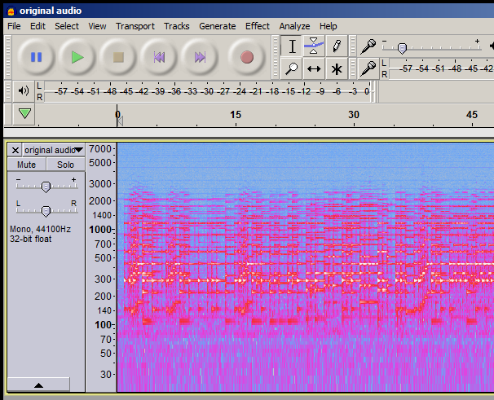The height and width of the screenshot is (400, 494).
Task: Click the Audacity icon in title bar
Action: (x=11, y=11)
